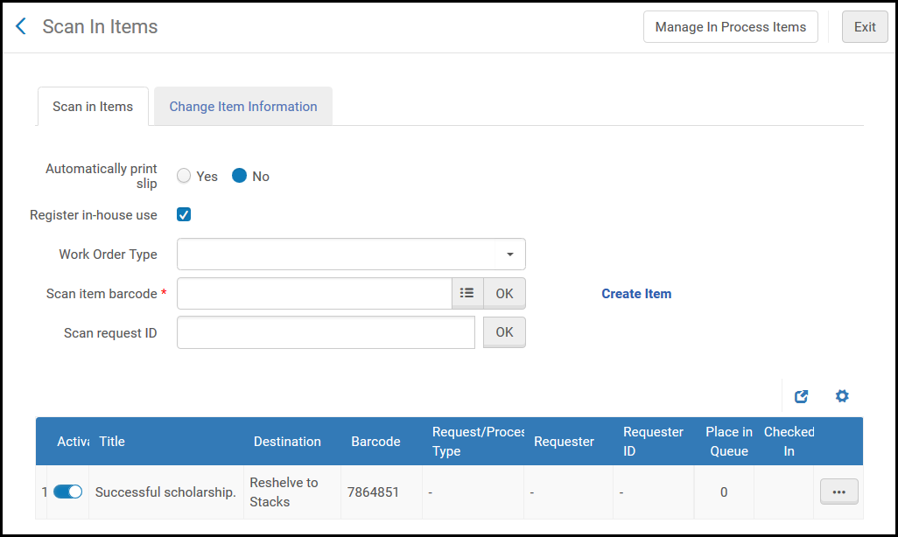Click the Create Item link

click(636, 294)
